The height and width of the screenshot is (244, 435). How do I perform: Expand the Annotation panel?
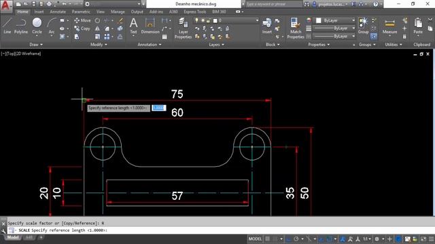pos(150,45)
